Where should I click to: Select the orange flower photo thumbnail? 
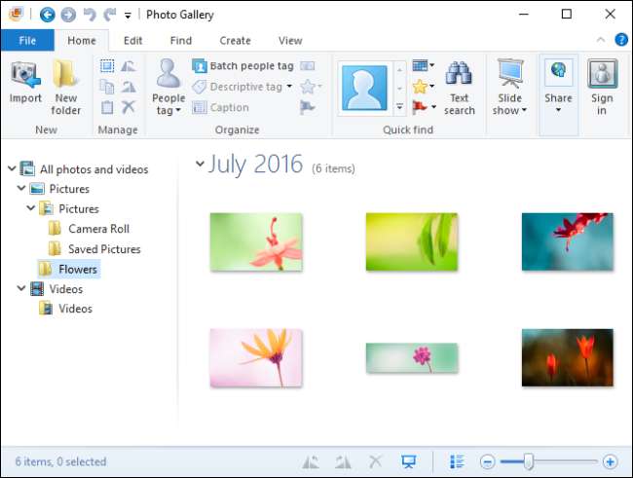point(255,357)
